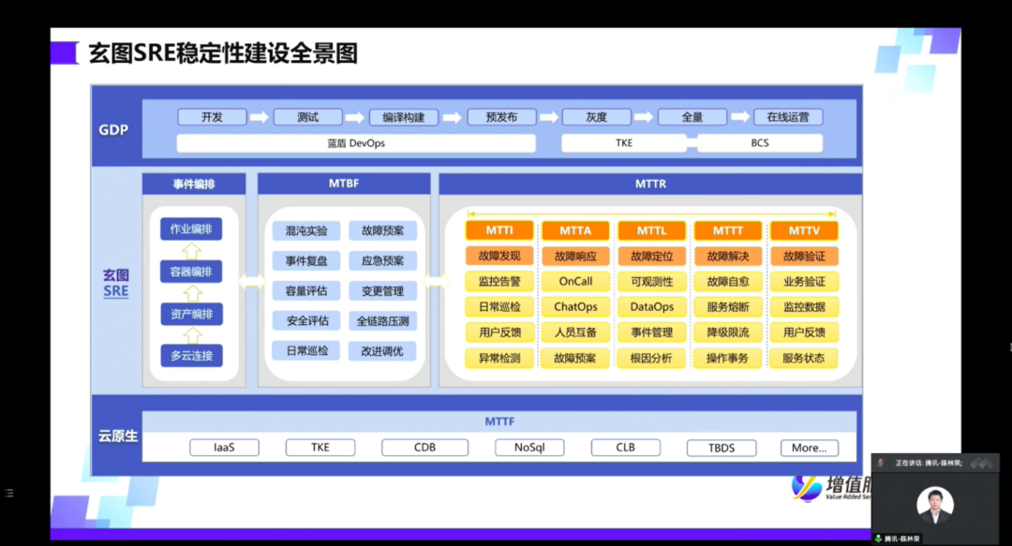Click the TKE box in GDP row

[x=624, y=143]
